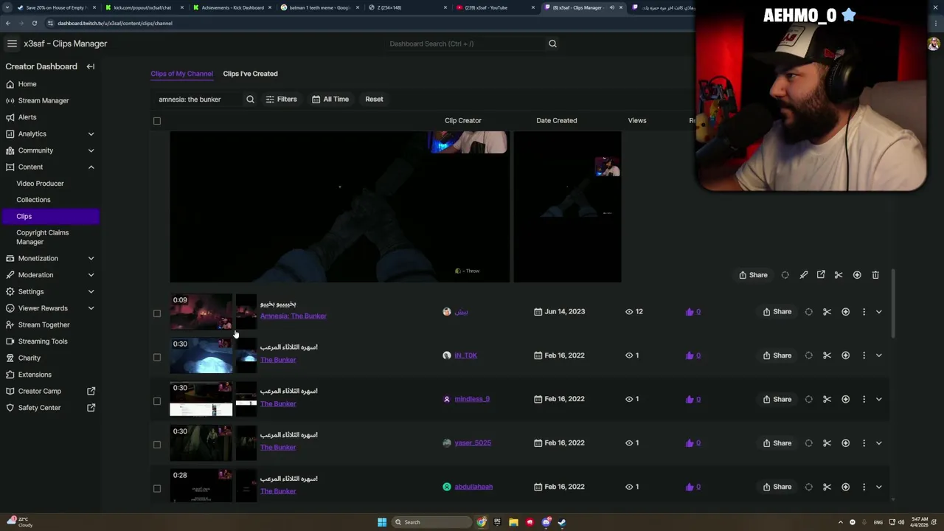Collapse the Creator Dashboard sidebar arrow
The width and height of the screenshot is (944, 531).
point(91,66)
